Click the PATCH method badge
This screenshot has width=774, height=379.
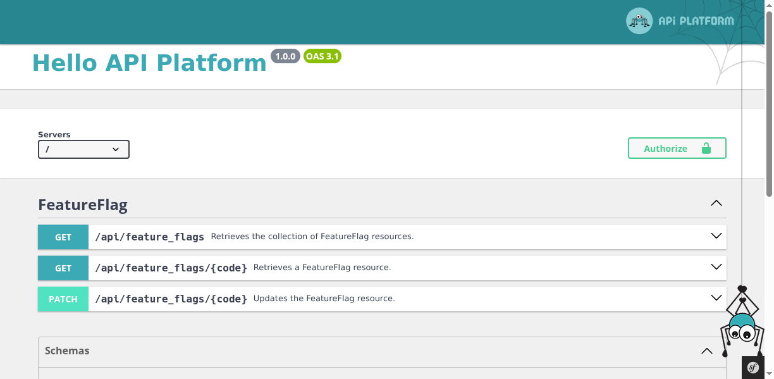coord(63,299)
